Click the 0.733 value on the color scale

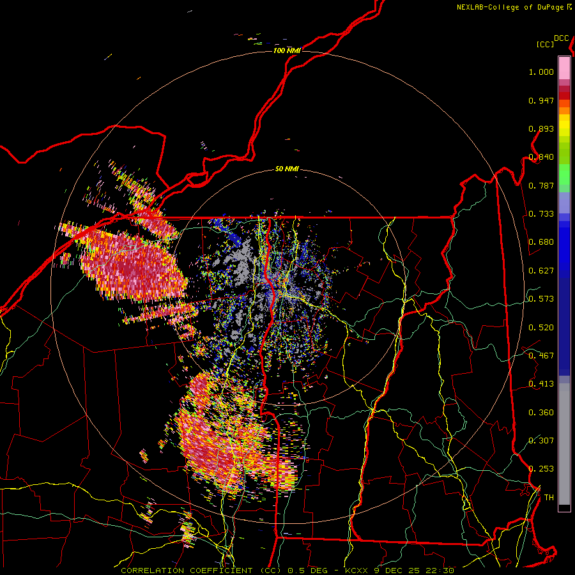[x=541, y=214]
